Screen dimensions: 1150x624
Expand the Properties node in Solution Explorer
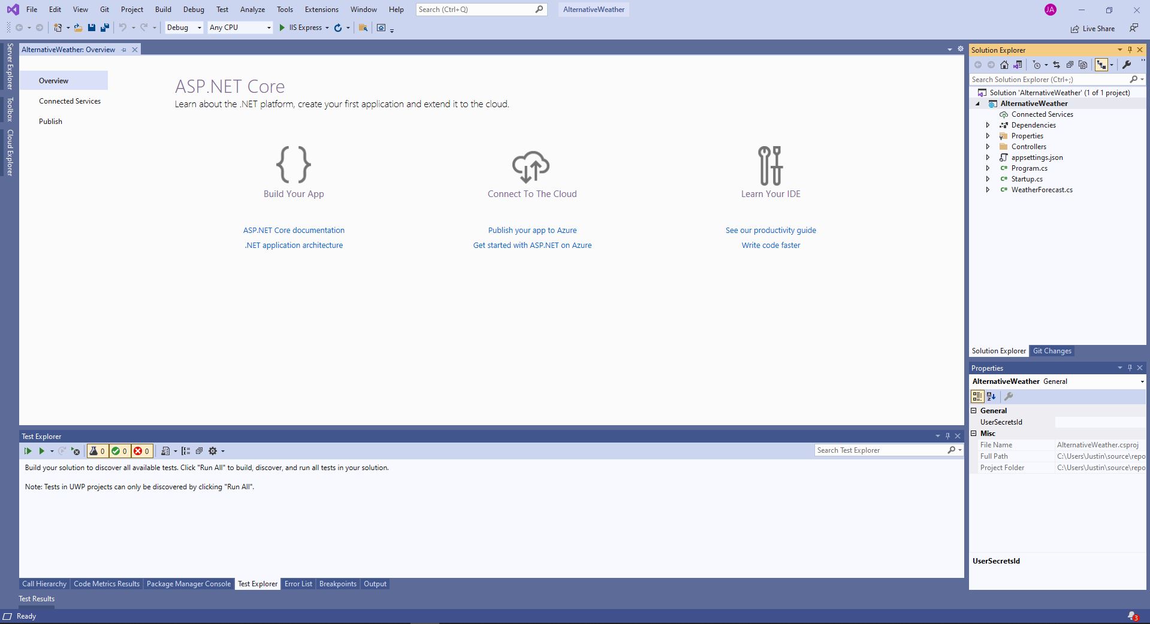click(x=988, y=136)
